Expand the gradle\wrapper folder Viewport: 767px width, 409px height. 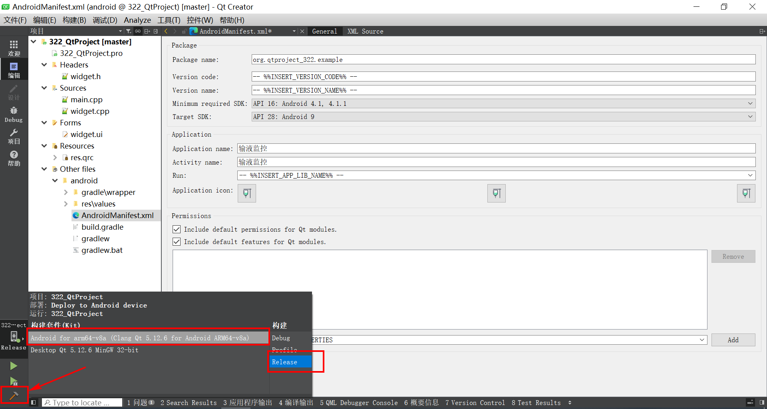tap(66, 192)
